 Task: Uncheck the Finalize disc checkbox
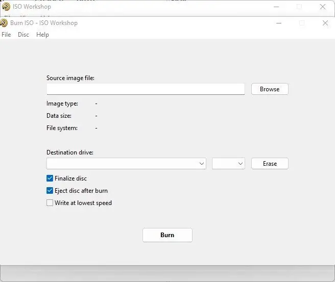pyautogui.click(x=50, y=178)
